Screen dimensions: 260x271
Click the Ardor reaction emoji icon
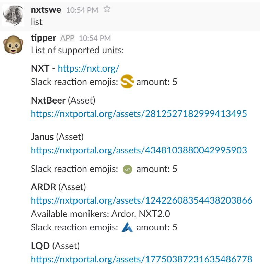pyautogui.click(x=127, y=227)
